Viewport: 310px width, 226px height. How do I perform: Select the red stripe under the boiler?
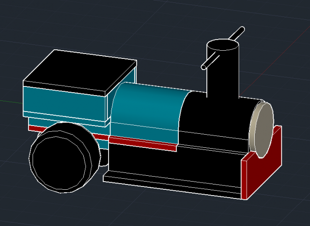point(143,143)
